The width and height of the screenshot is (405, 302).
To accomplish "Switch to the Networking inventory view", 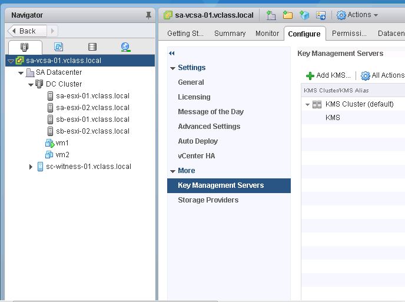I will [125, 47].
